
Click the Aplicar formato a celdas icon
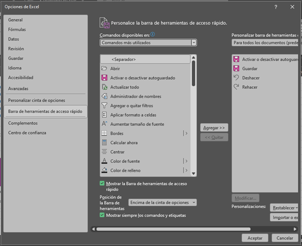104,114
